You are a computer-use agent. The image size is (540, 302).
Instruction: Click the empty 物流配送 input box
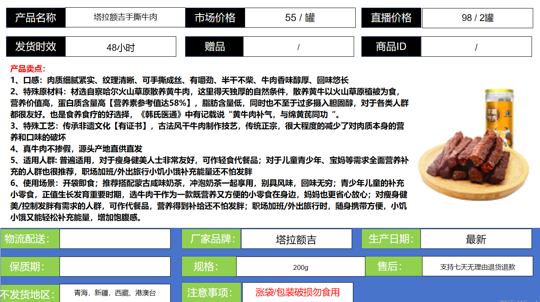pos(115,239)
